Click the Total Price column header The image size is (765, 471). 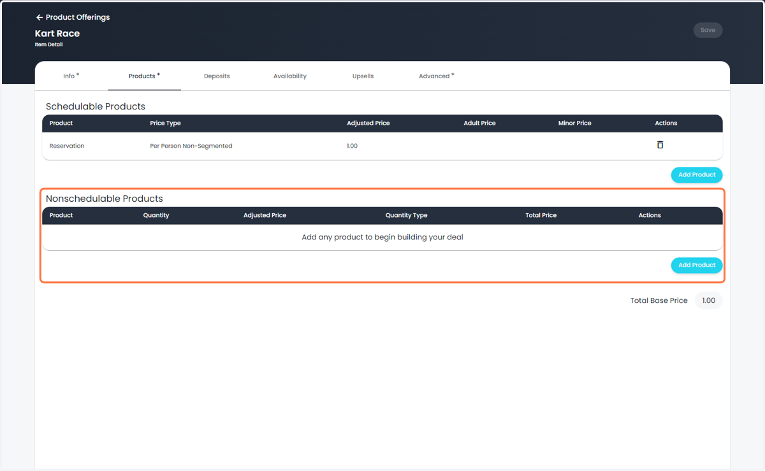point(541,215)
